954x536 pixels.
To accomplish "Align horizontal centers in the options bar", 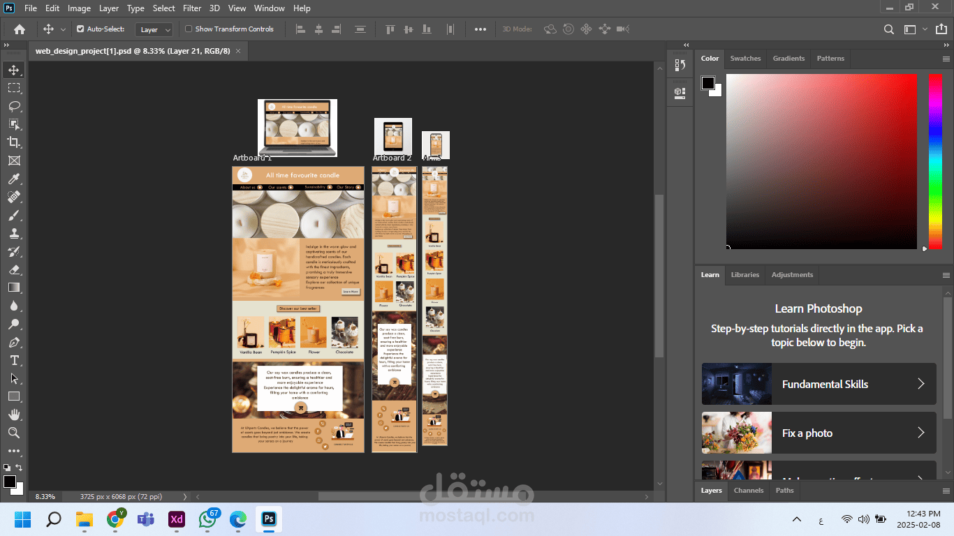I will [x=319, y=29].
